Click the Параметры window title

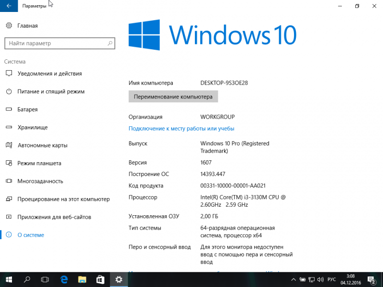34,6
